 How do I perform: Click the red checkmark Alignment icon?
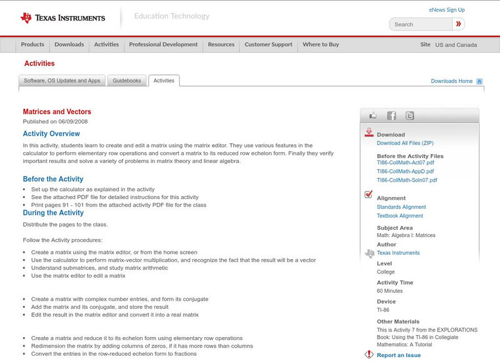368,194
